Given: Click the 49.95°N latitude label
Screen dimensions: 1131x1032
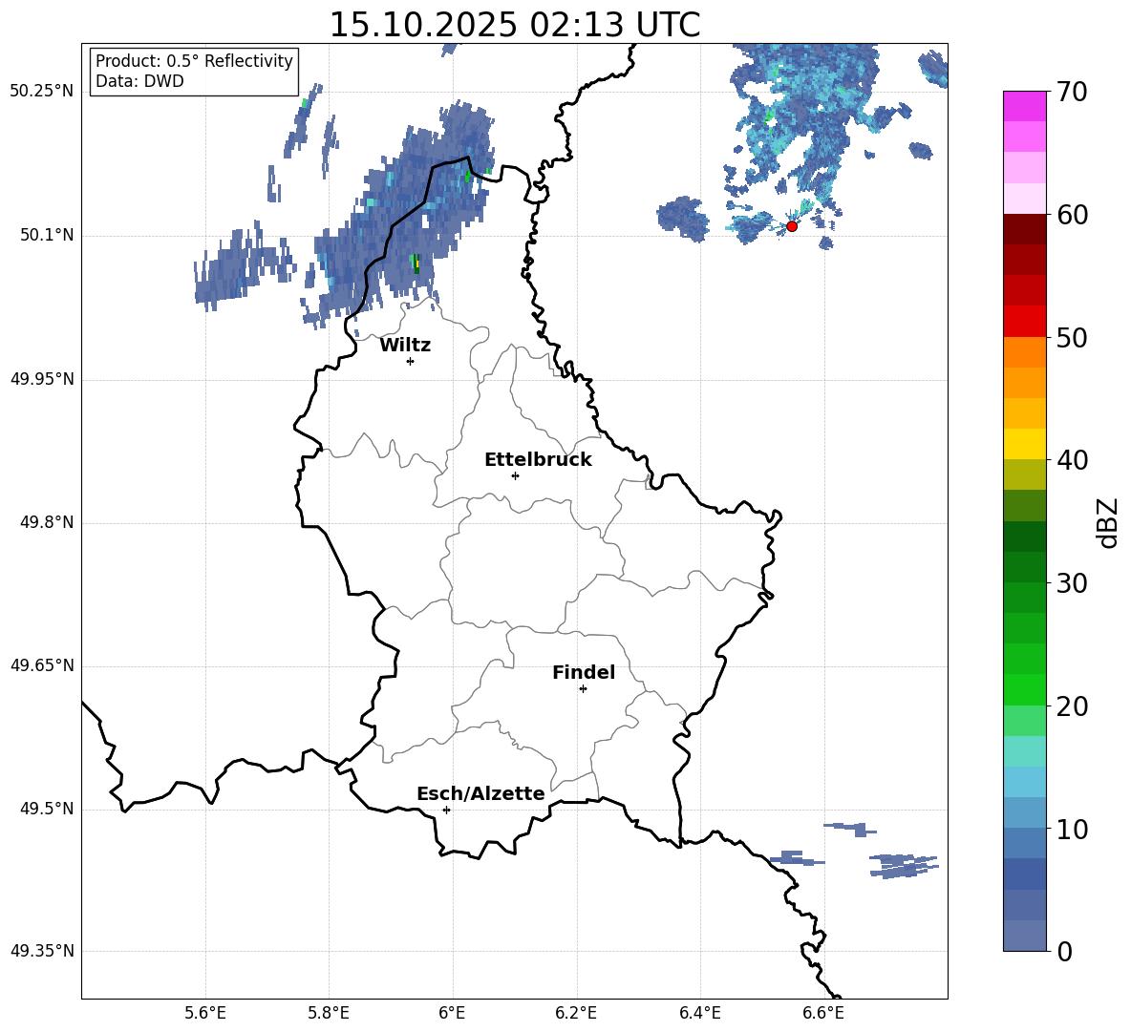Looking at the screenshot, I should coord(42,379).
